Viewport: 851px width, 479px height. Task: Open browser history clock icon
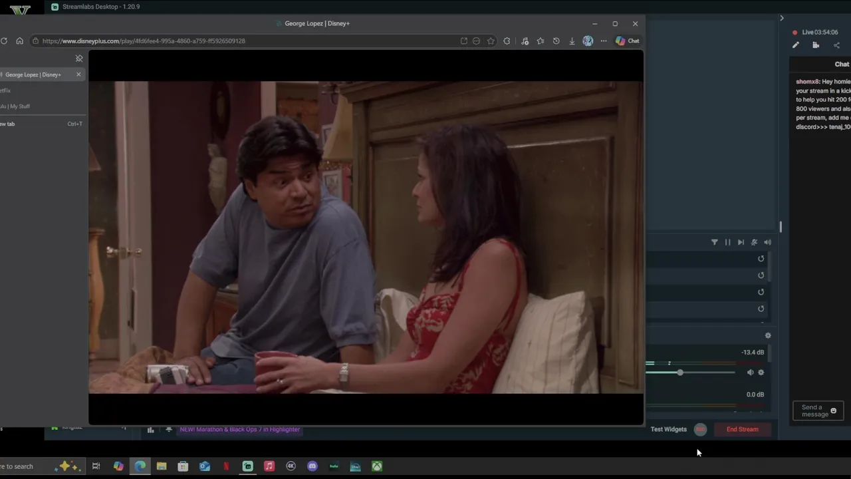pyautogui.click(x=556, y=41)
